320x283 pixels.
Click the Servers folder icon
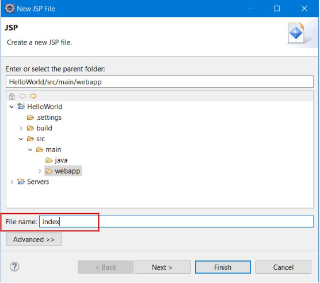pyautogui.click(x=21, y=182)
